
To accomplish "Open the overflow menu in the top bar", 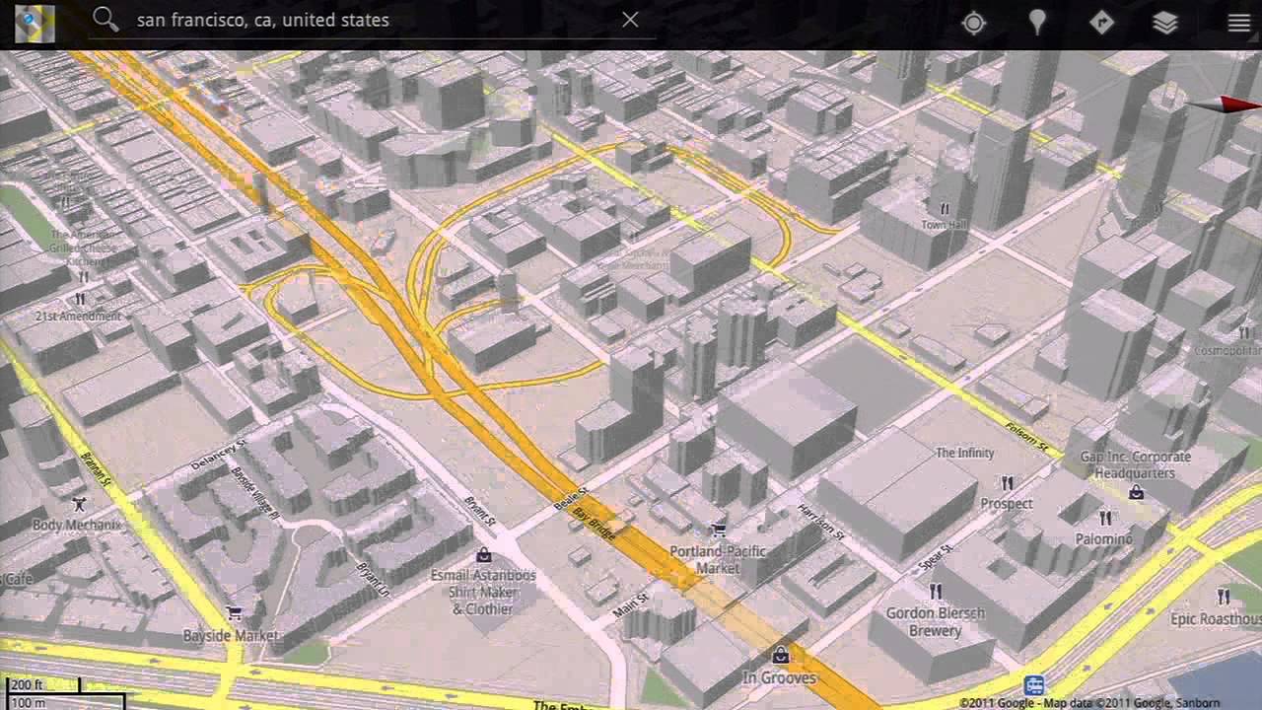I will pos(1238,23).
